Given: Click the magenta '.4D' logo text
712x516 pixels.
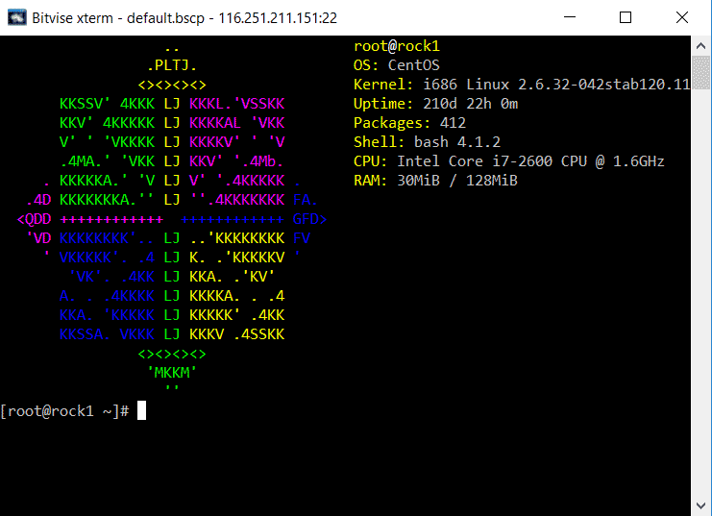Looking at the screenshot, I should 38,200.
